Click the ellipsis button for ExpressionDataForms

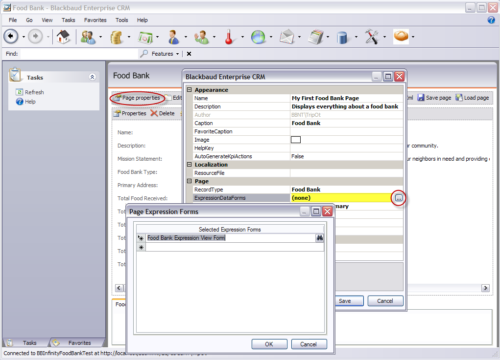tap(399, 198)
